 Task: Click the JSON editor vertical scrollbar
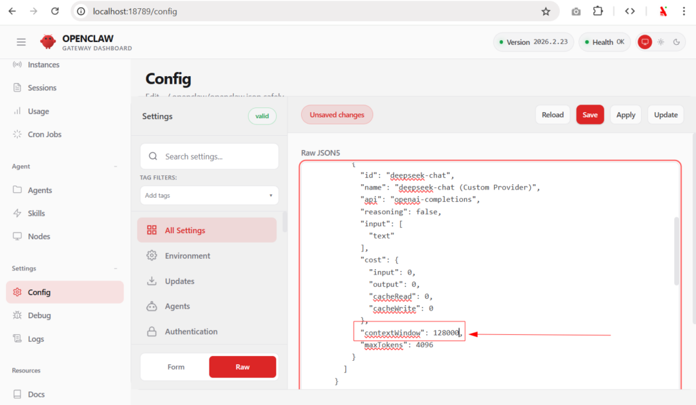(676, 251)
